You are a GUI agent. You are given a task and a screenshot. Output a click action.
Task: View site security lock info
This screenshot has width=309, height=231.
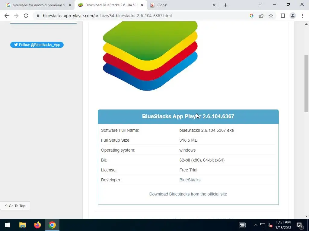[x=38, y=16]
